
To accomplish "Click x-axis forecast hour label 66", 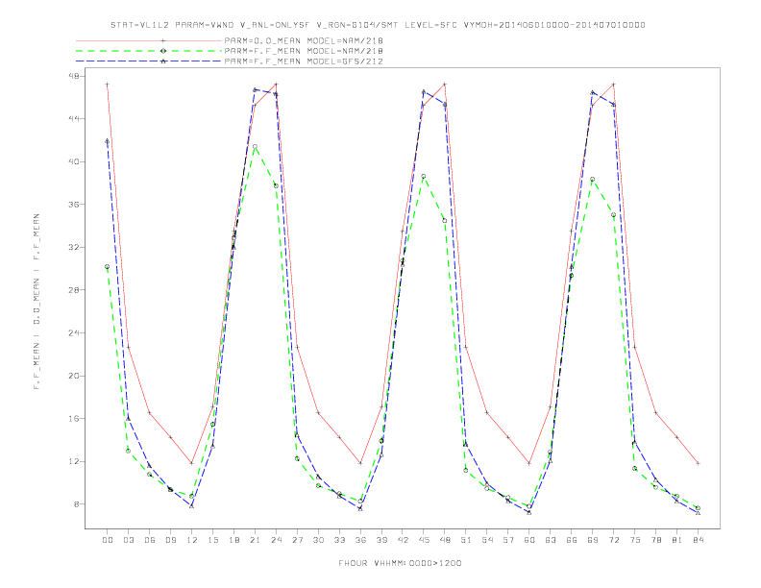I will [572, 540].
